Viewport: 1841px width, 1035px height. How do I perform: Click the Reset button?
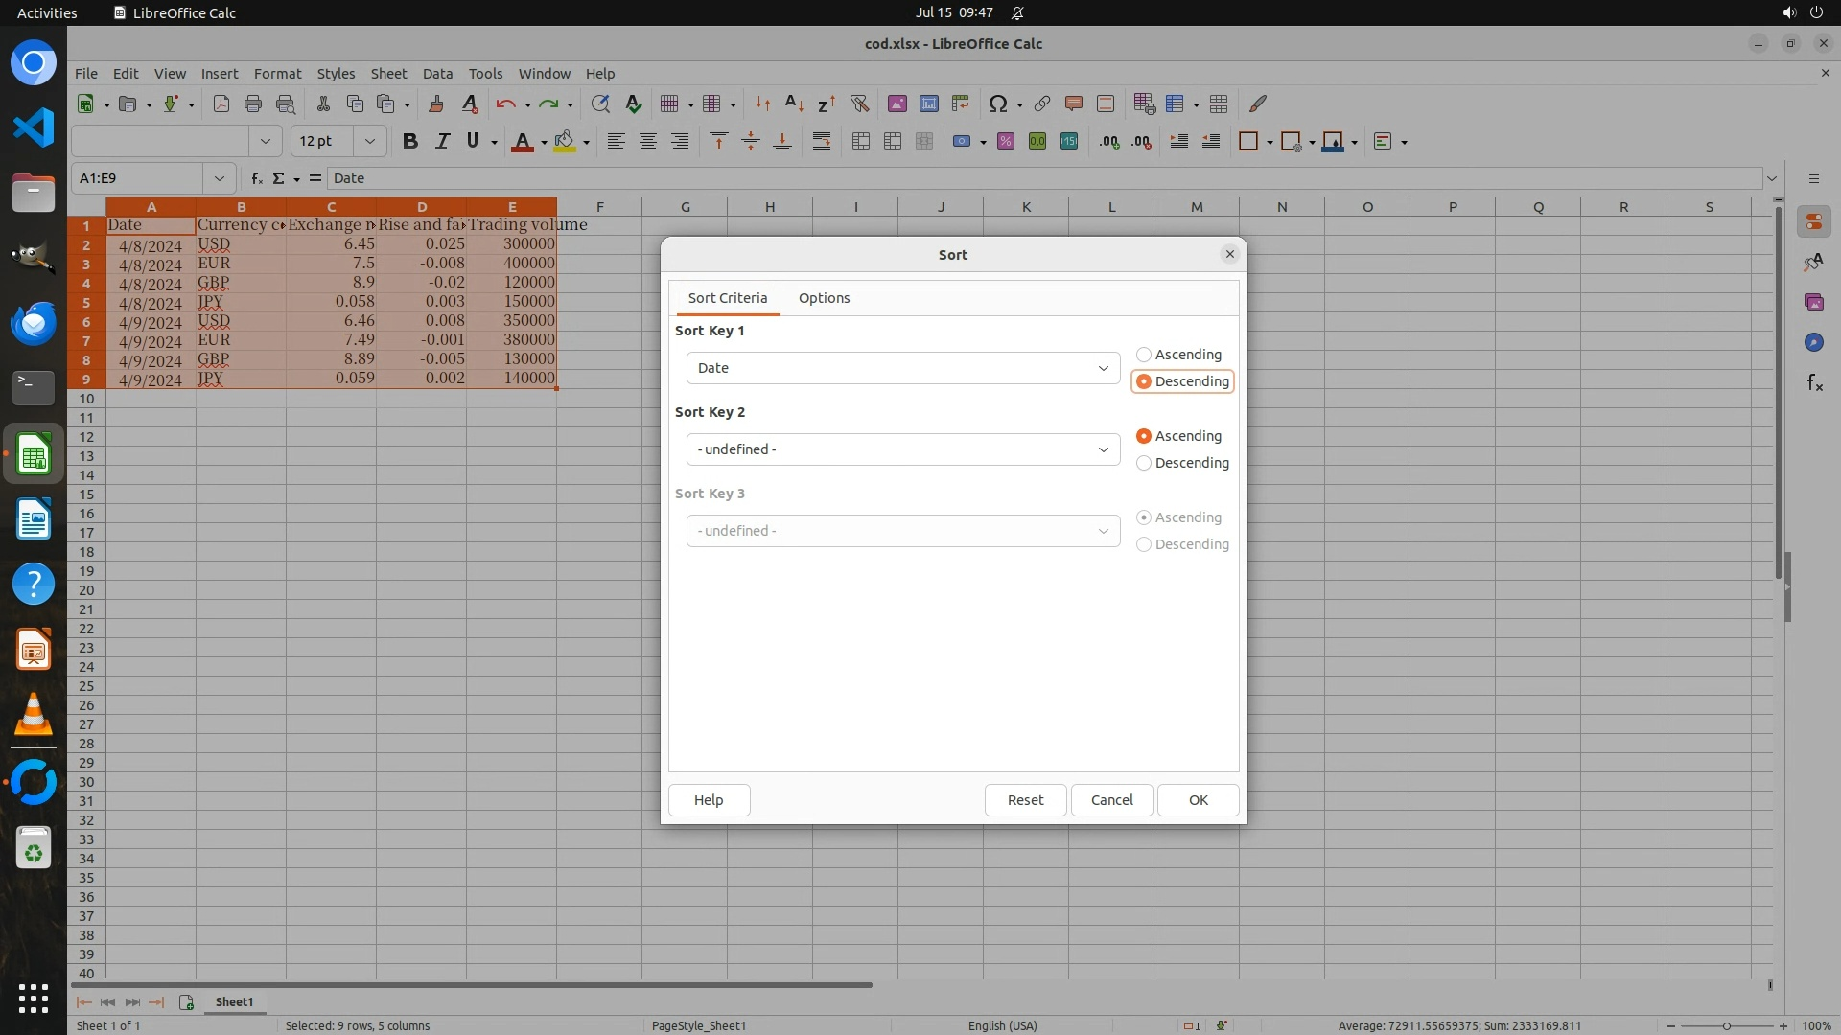(1025, 800)
